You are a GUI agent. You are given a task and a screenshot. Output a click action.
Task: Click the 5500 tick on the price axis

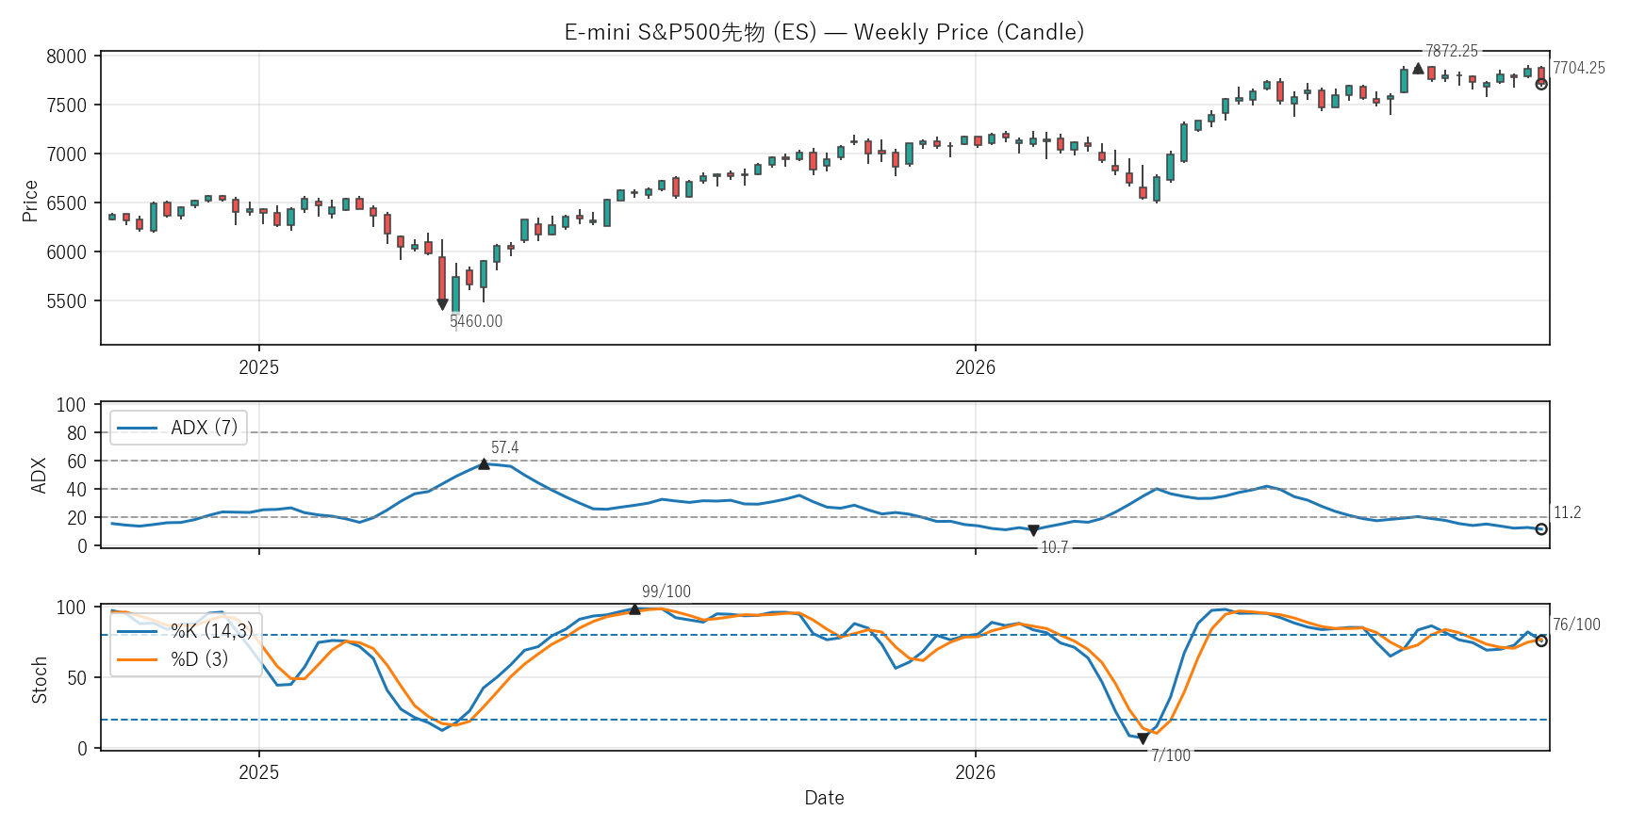[x=66, y=301]
